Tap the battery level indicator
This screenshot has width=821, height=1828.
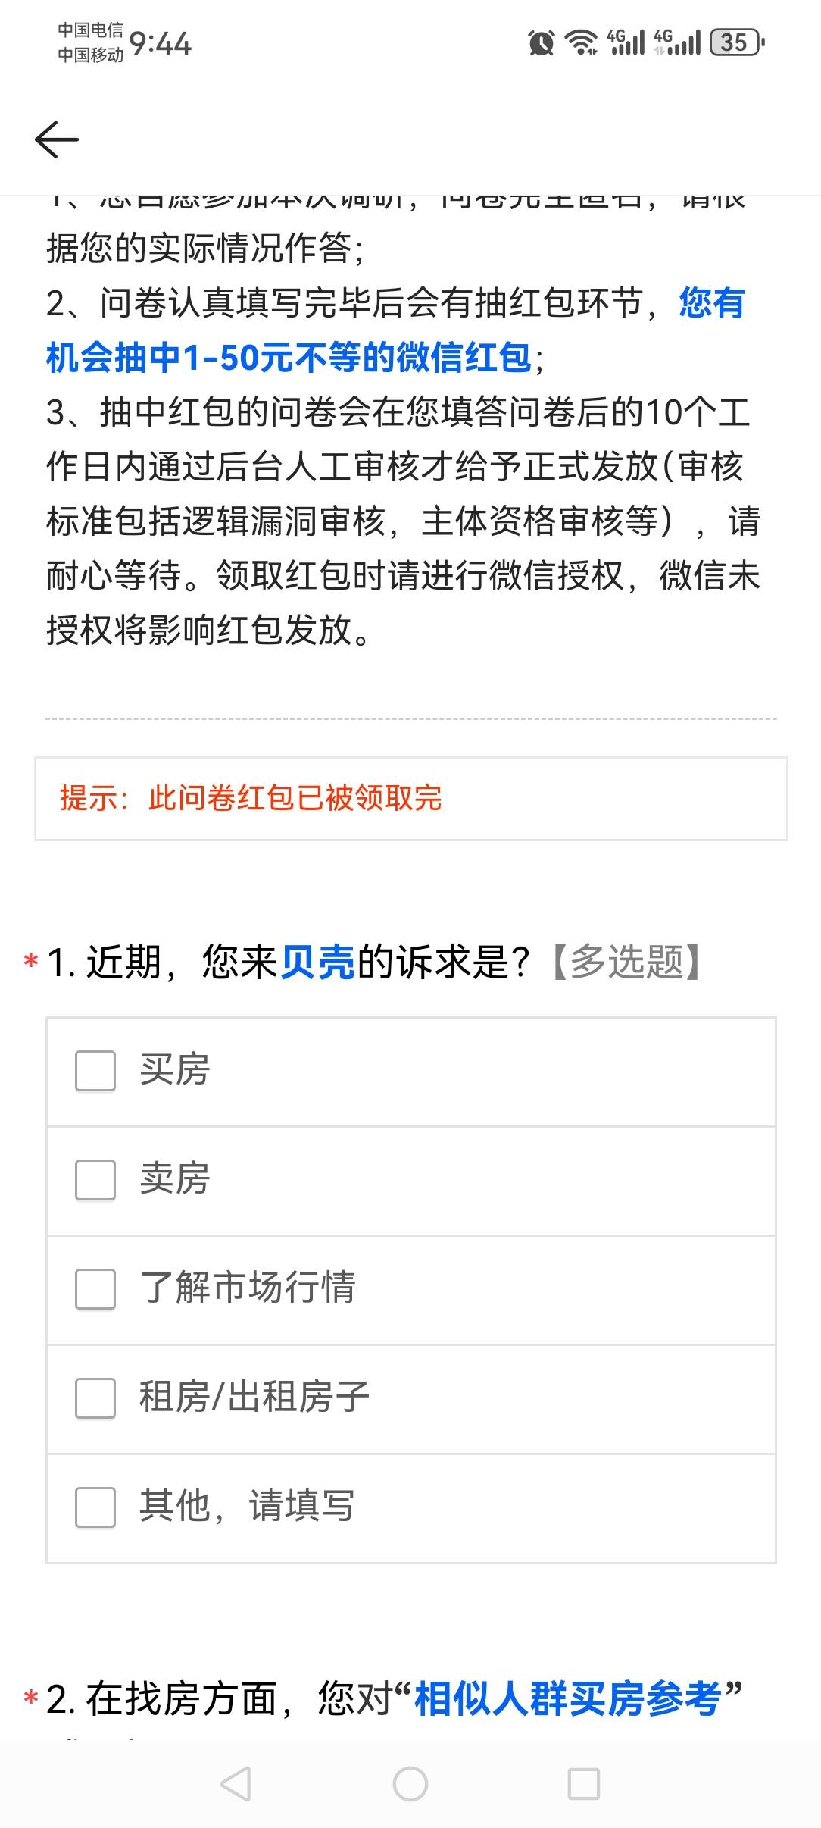(x=737, y=42)
